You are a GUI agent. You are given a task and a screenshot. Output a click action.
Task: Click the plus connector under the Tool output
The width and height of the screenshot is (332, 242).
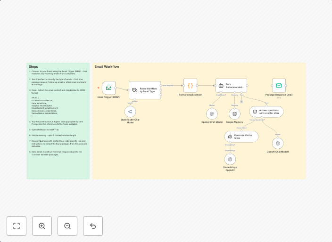click(241, 102)
